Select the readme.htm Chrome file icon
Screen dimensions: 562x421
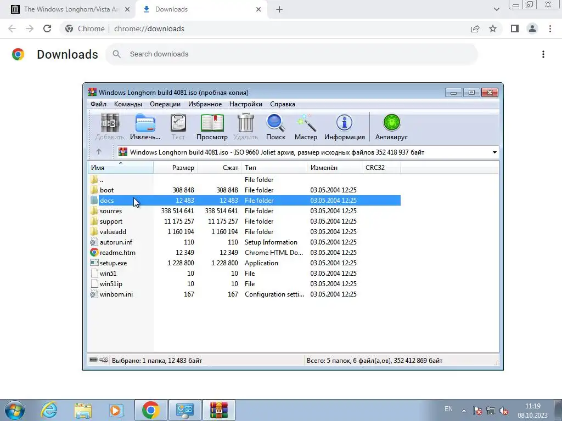94,252
